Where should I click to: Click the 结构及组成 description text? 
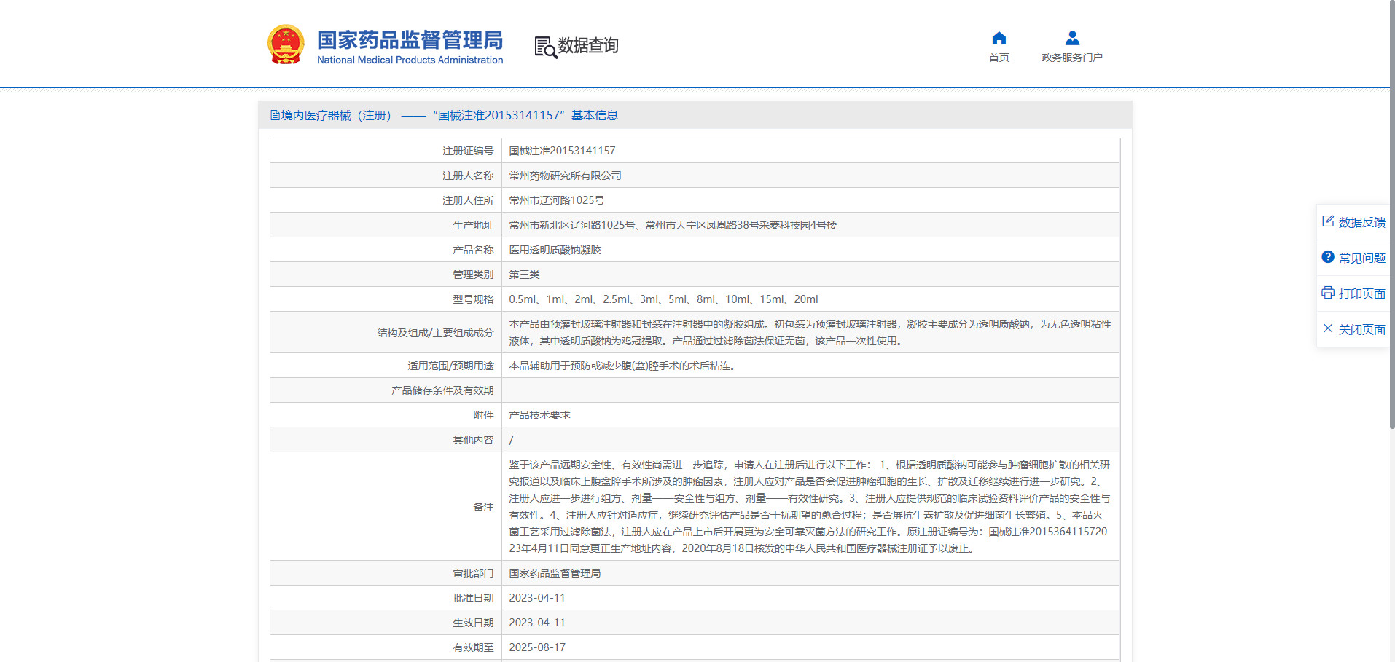tap(810, 332)
